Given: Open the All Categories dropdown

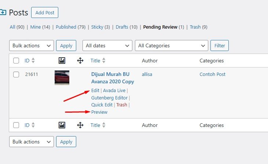Looking at the screenshot, I should pyautogui.click(x=171, y=46).
